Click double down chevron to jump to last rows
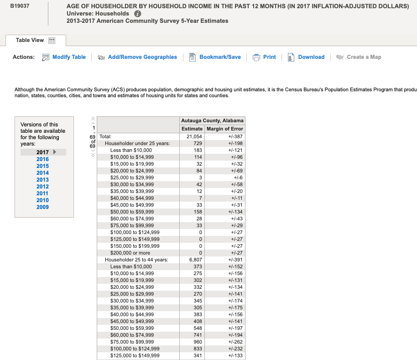Image resolution: width=417 pixels, height=360 pixels. coord(93,155)
